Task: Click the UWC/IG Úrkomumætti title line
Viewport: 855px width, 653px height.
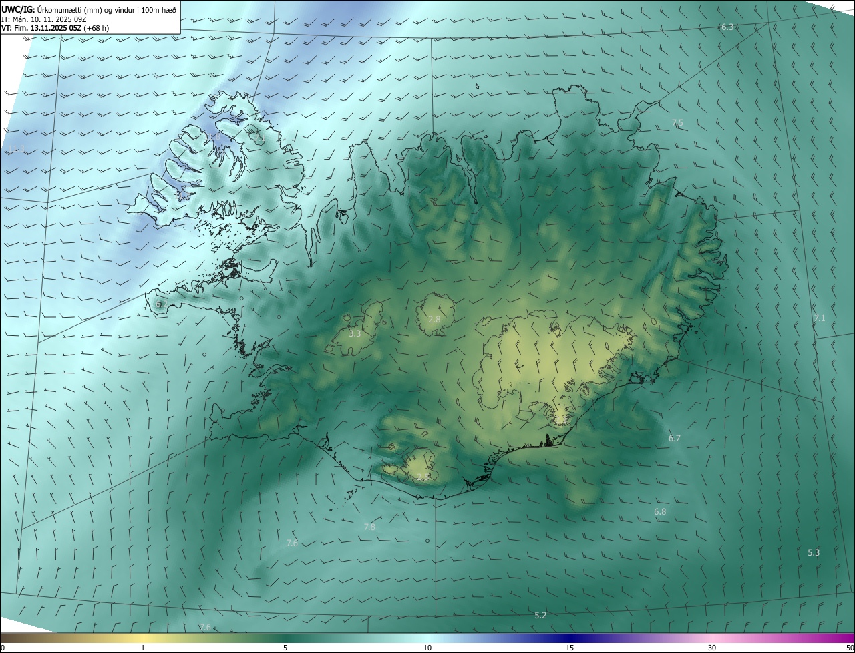Action: point(89,9)
